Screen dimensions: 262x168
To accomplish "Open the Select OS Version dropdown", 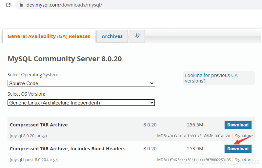I will coord(81,103).
